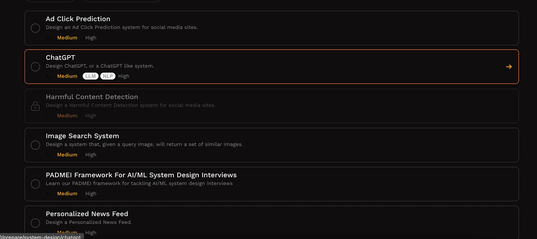Image resolution: width=537 pixels, height=239 pixels.
Task: Click the terminal prompt icon in Harmful Content Detection
Action: (x=49, y=115)
